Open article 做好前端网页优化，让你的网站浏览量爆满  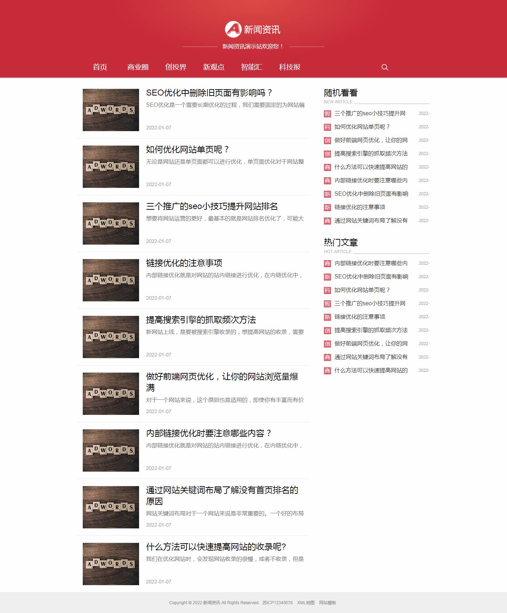222,382
